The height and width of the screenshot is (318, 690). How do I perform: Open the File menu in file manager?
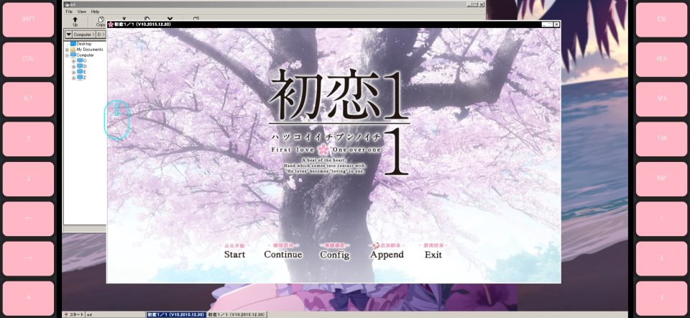pyautogui.click(x=69, y=12)
